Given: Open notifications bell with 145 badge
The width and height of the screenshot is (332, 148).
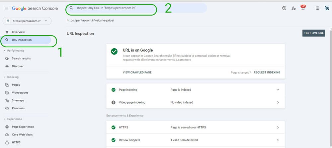Looking at the screenshot, I should click(x=303, y=8).
